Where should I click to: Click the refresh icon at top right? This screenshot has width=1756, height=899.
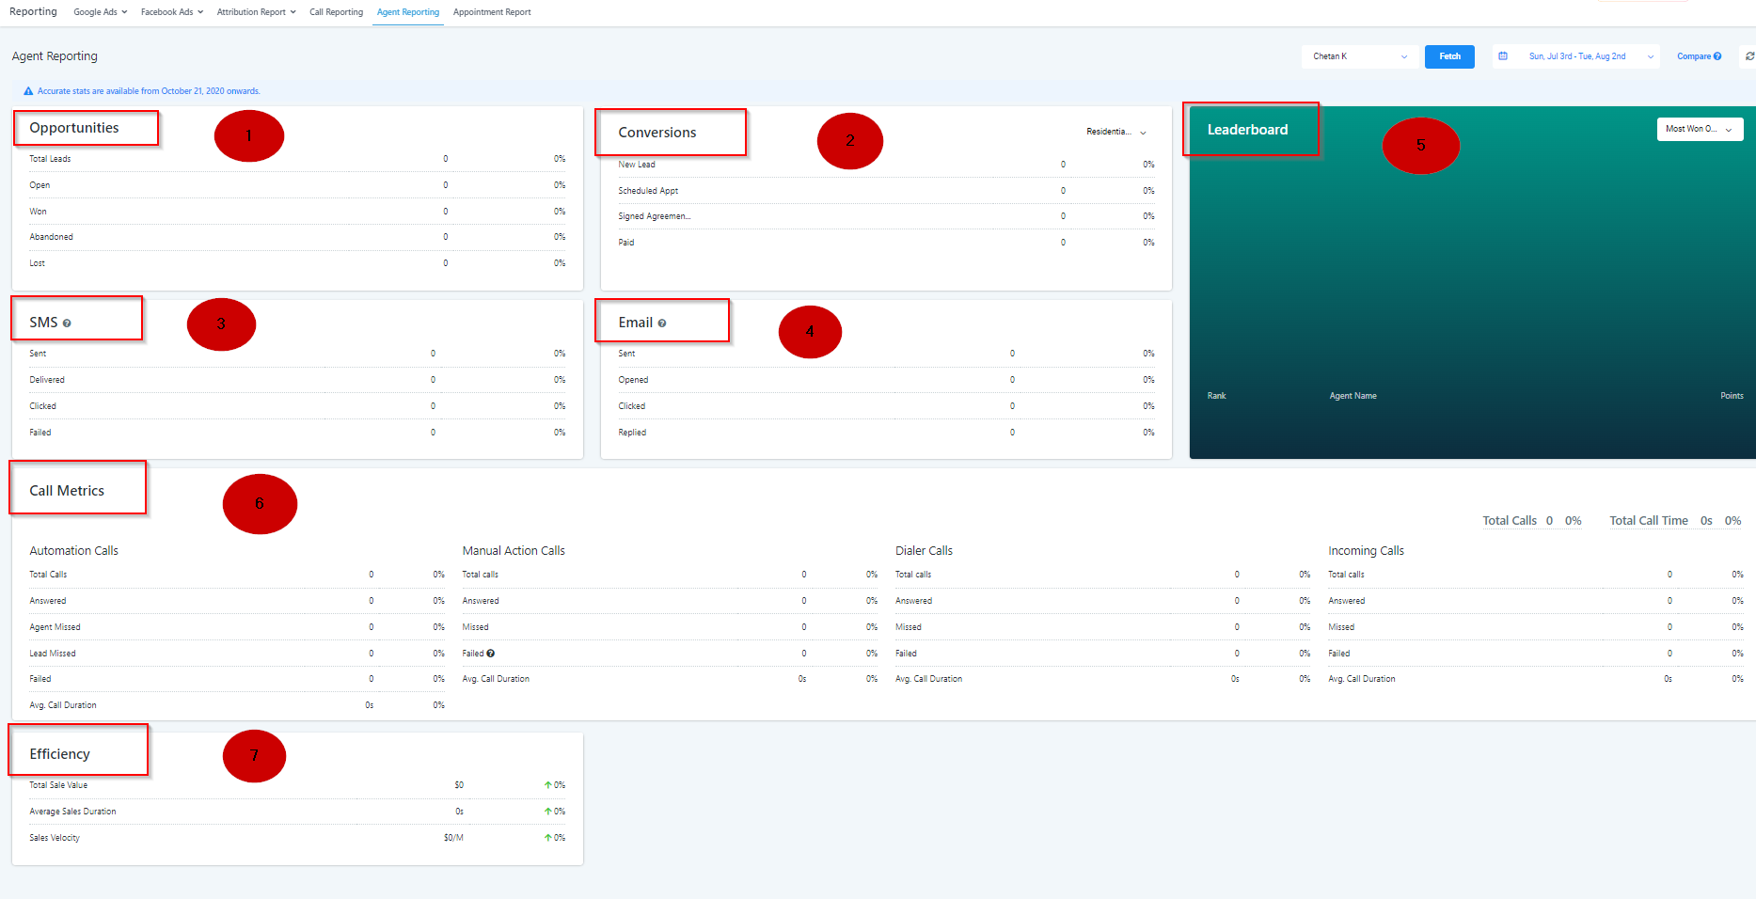(1748, 56)
